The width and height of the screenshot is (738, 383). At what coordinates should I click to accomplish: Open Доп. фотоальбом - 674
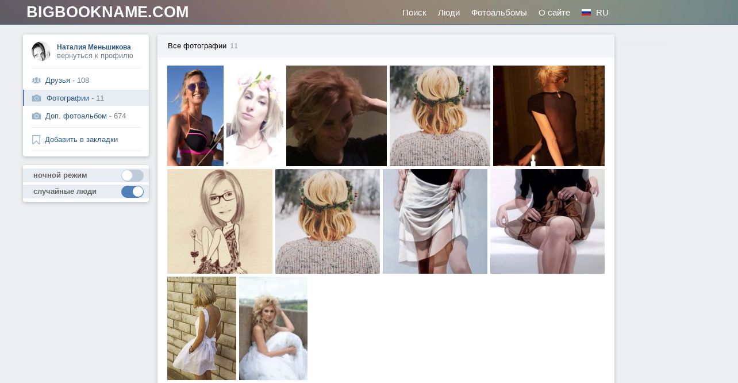[x=86, y=116]
